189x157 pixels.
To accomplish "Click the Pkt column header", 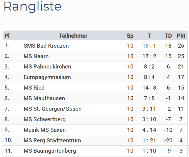I will click(181, 36).
